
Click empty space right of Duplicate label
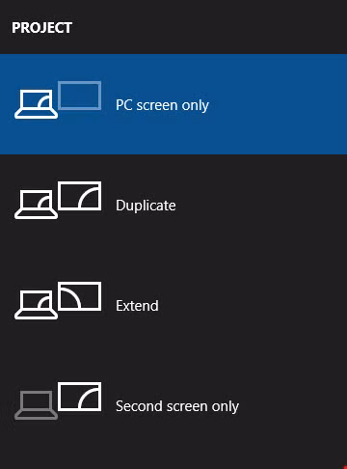click(260, 205)
